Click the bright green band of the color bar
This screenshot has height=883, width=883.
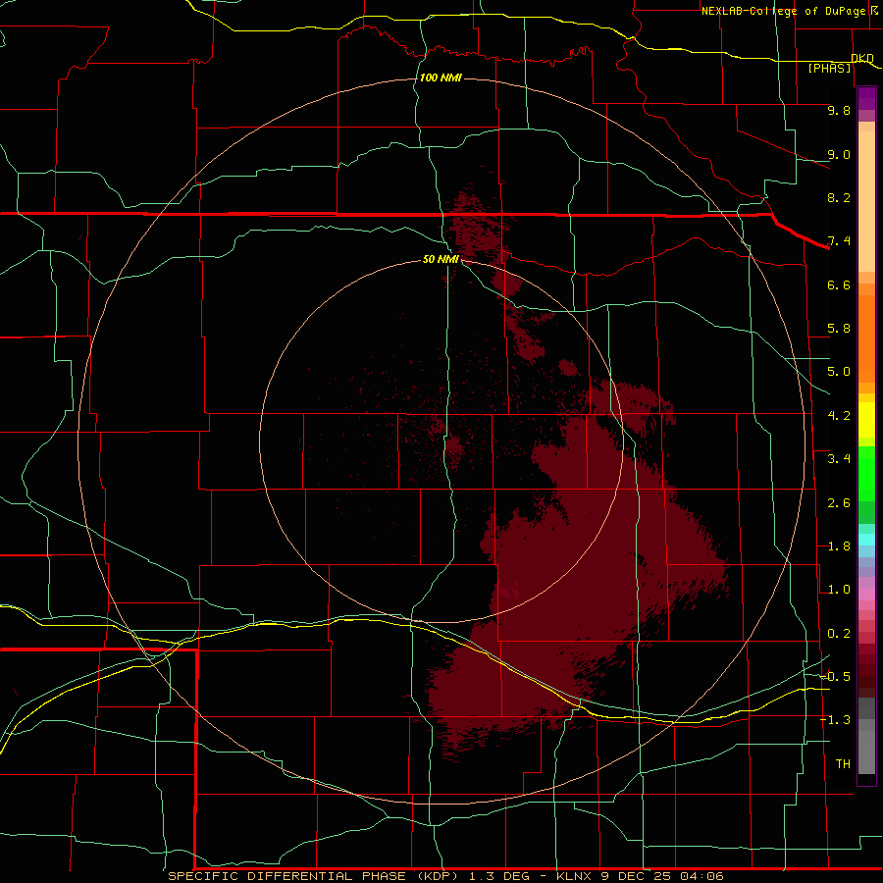click(x=866, y=474)
